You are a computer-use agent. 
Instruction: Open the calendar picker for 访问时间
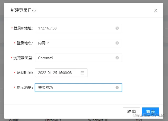[82, 73]
